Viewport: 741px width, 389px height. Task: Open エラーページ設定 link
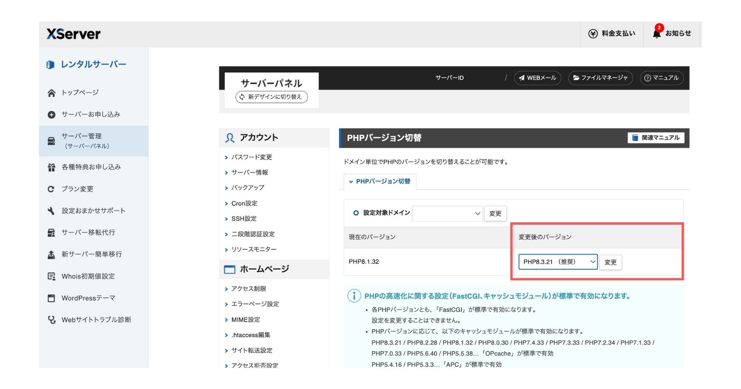(255, 304)
